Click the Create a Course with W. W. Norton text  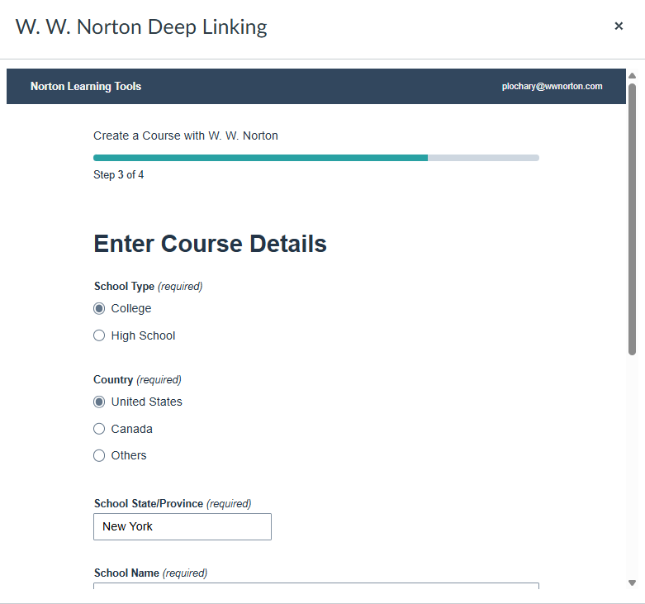tap(186, 136)
